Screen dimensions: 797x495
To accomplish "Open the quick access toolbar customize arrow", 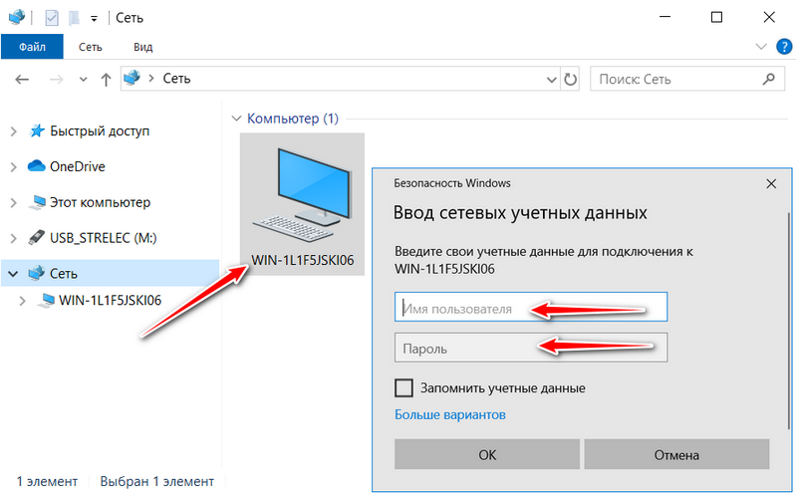I will click(94, 19).
